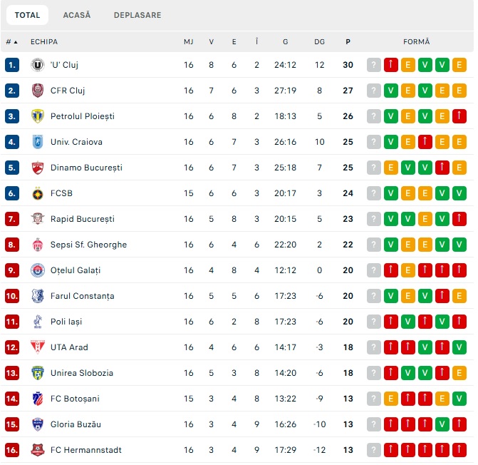
Task: Open the Rapid București team link
Action: (x=83, y=219)
